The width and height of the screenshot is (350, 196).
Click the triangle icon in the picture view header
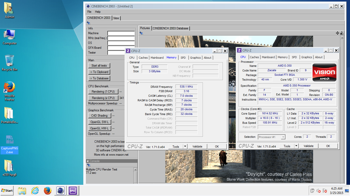[x=342, y=33]
